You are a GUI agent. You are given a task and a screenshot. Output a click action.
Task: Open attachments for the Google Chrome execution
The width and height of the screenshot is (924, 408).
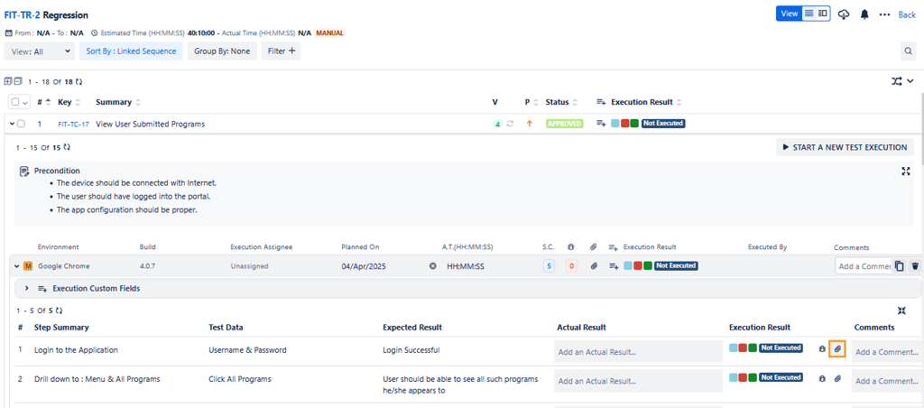point(594,266)
